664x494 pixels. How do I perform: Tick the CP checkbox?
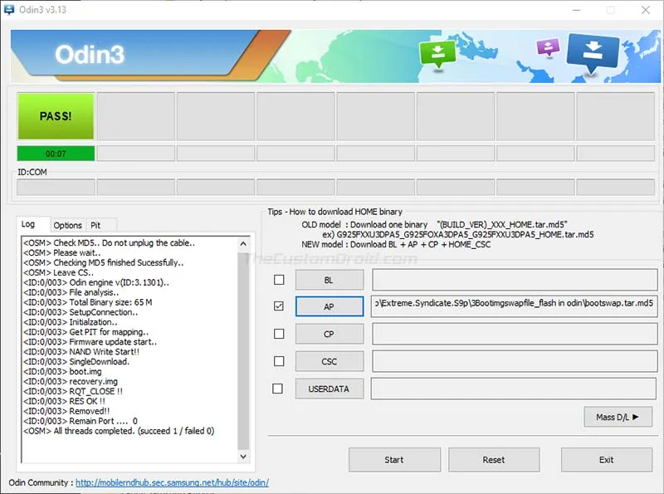279,334
